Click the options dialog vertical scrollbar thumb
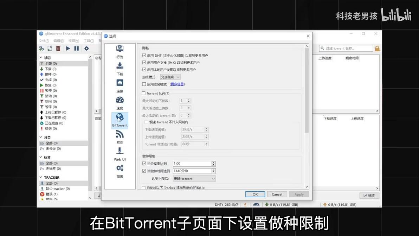Screen dimensions: 419x236 [307, 90]
